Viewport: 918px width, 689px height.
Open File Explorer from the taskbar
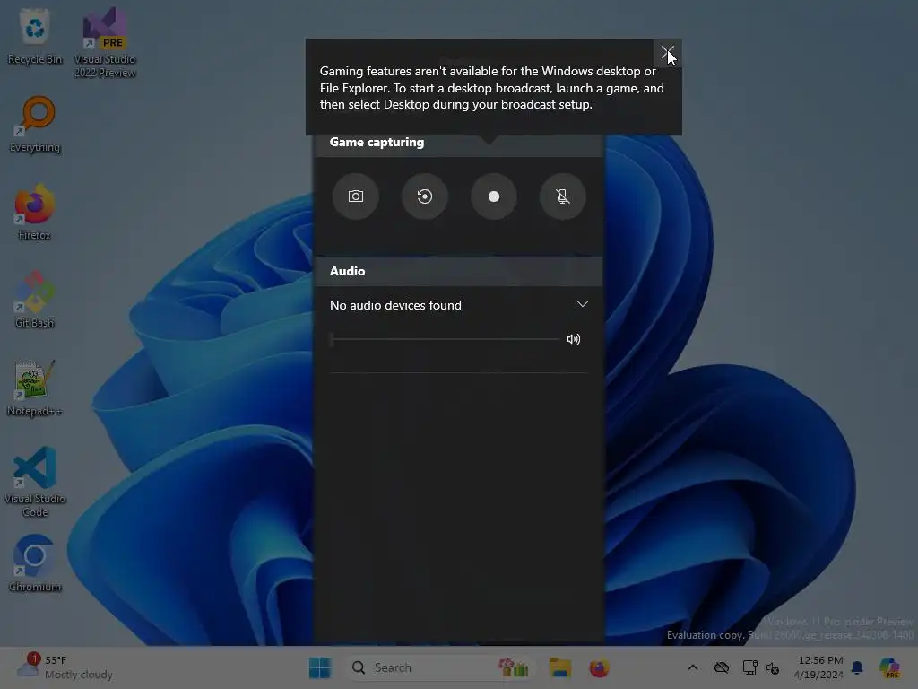click(x=559, y=667)
